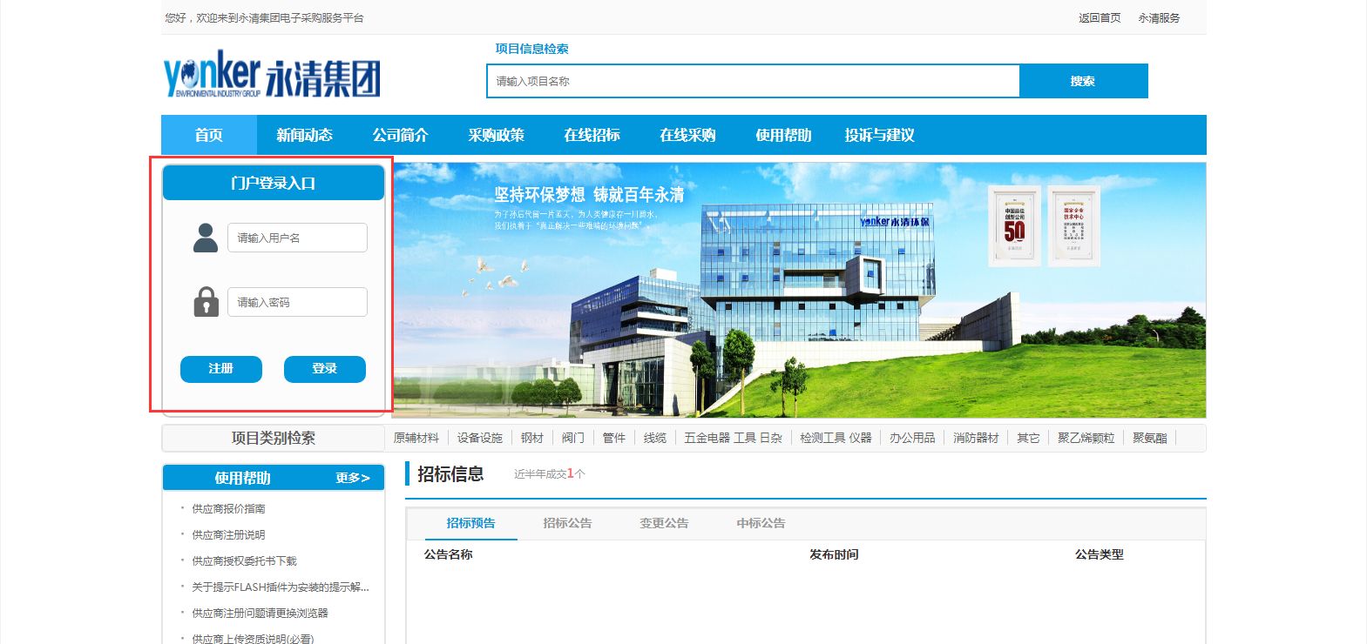Open the 供应商报价指南 help article
This screenshot has height=644, width=1367.
pyautogui.click(x=228, y=508)
